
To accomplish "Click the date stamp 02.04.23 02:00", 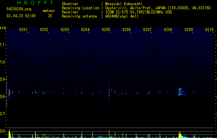I will 21,16.
